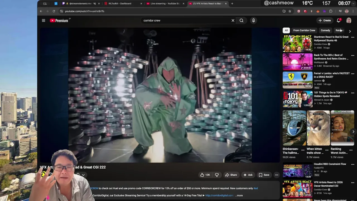This screenshot has height=201, width=357.
Task: Open the corridordigital.com link in description
Action: click(219, 195)
